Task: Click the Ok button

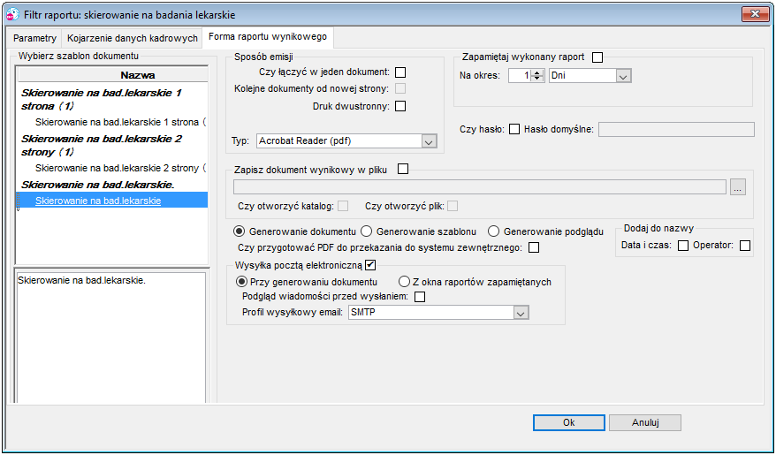Action: tap(569, 422)
